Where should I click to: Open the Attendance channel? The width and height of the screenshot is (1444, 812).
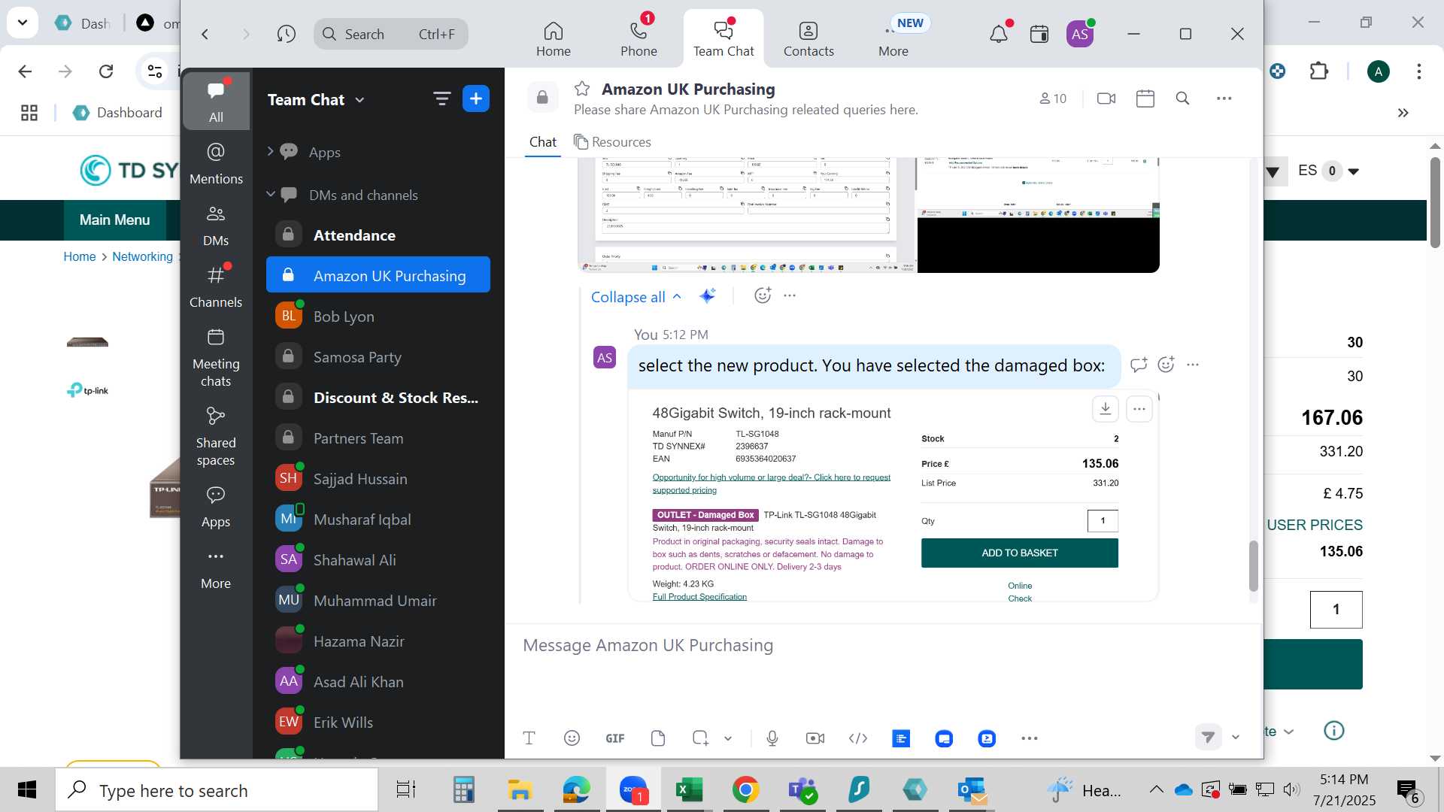(x=378, y=235)
